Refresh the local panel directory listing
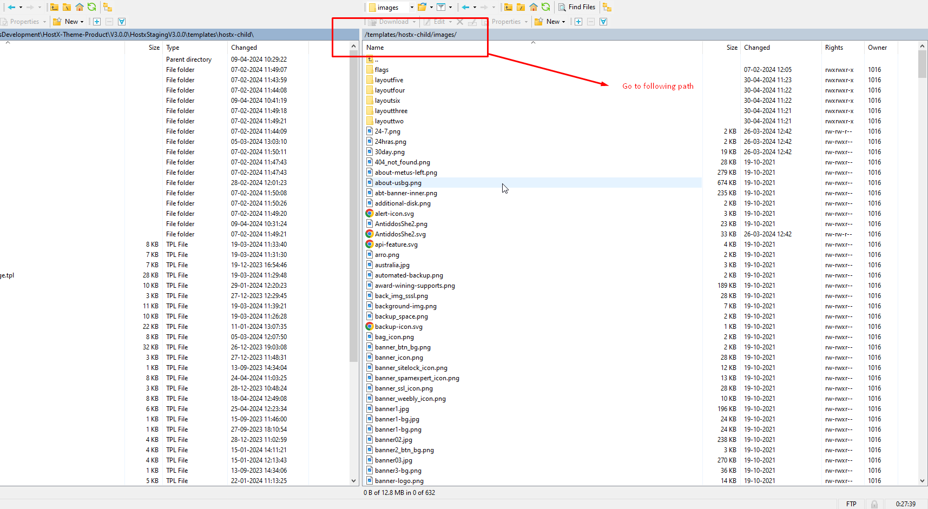 tap(91, 7)
